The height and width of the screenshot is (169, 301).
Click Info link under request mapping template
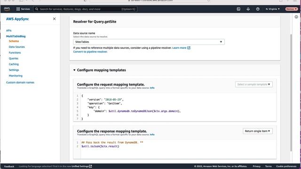152,88
